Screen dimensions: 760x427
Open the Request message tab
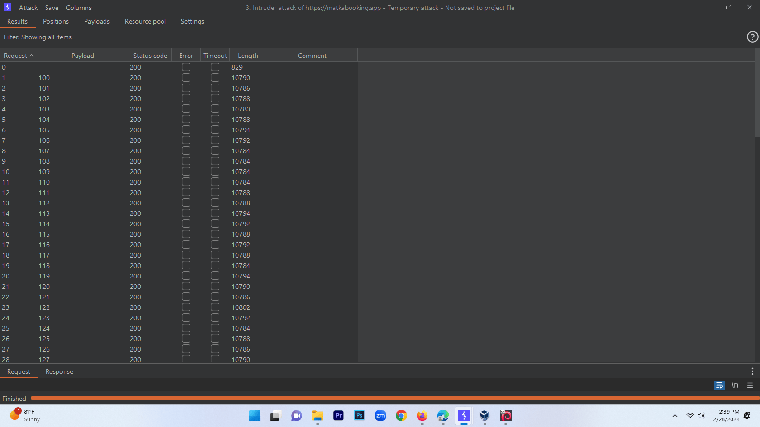click(x=19, y=371)
